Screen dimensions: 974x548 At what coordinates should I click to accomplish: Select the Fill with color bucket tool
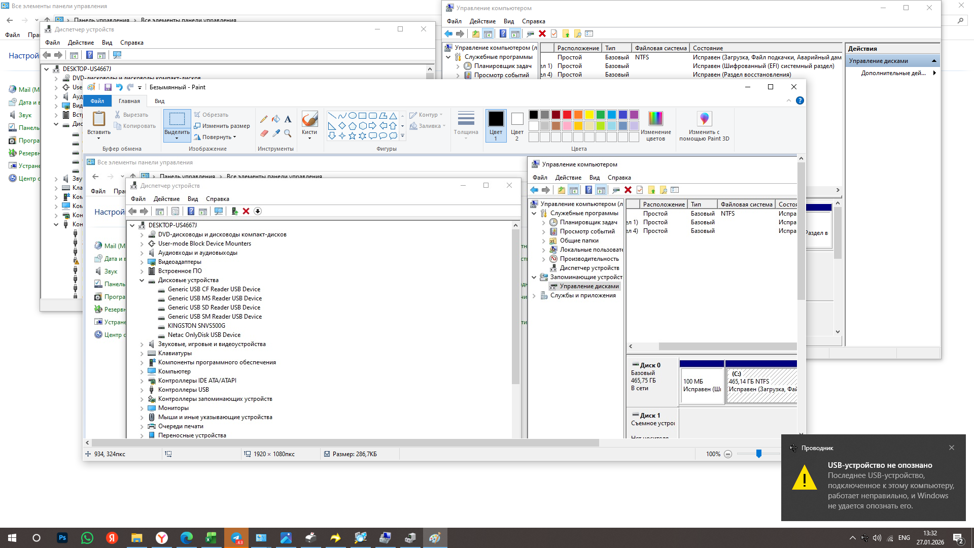(x=275, y=119)
